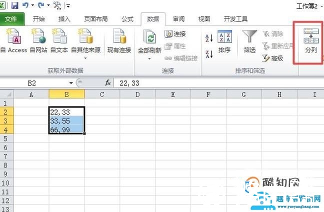Click the tools icon in quick access toolbar
Viewport: 324px width, 212px height.
(57, 5)
